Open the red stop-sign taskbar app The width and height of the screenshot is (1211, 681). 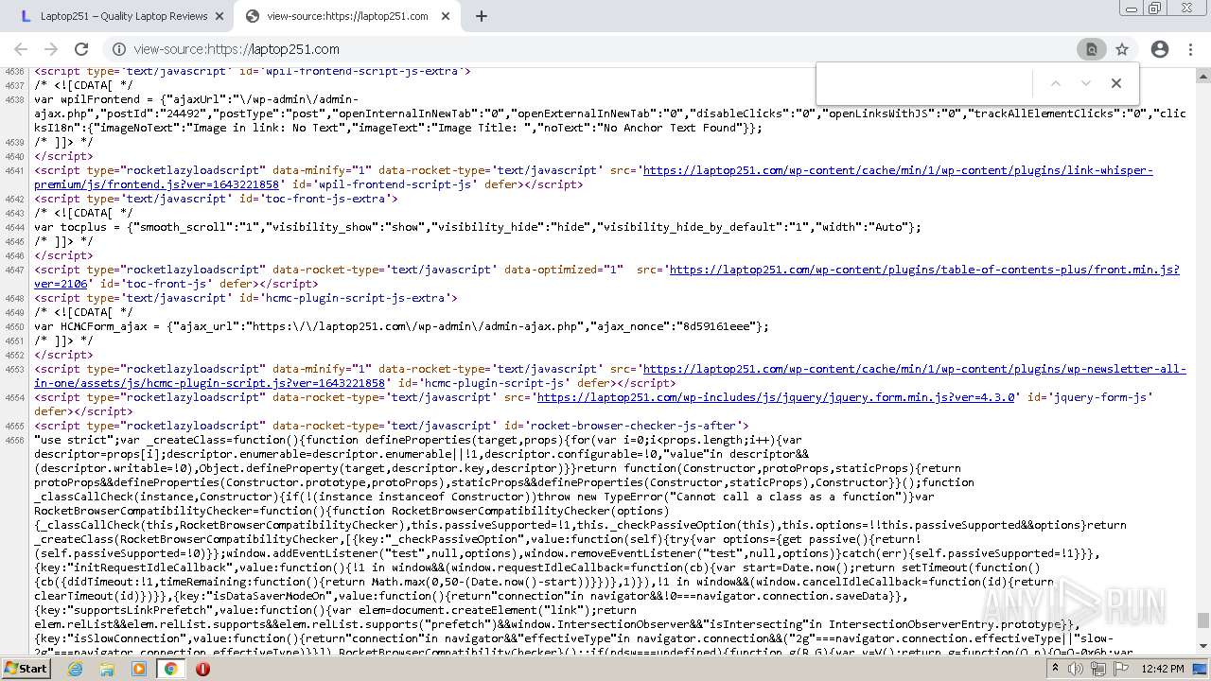[x=202, y=669]
